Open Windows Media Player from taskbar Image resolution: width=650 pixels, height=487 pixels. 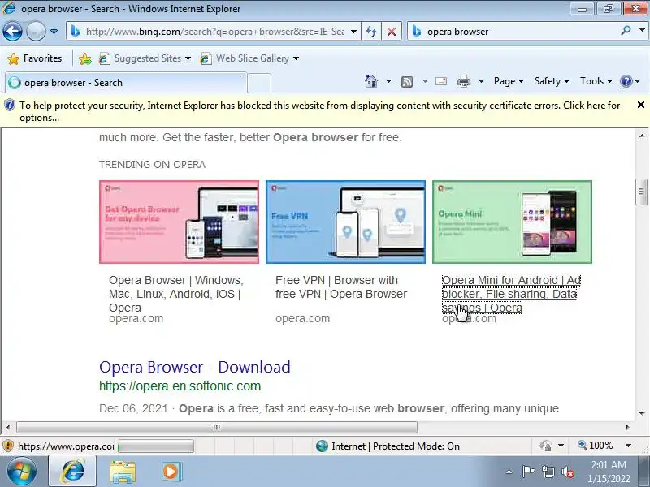tap(171, 472)
